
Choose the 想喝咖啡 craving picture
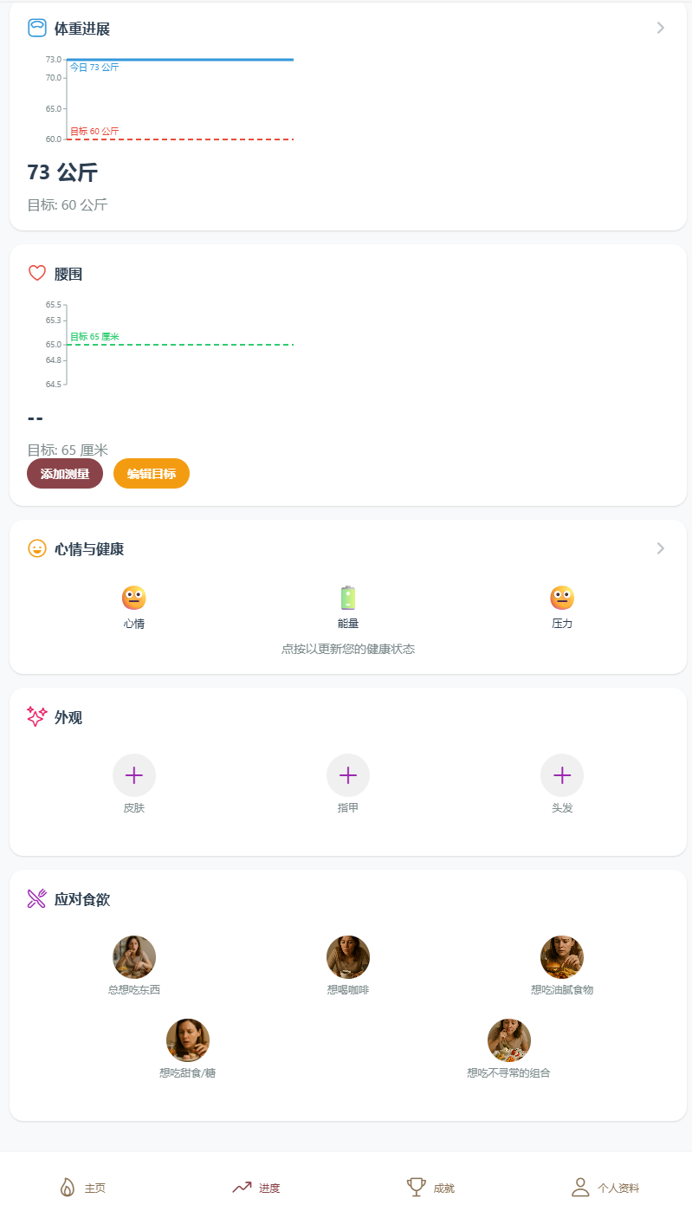point(348,957)
